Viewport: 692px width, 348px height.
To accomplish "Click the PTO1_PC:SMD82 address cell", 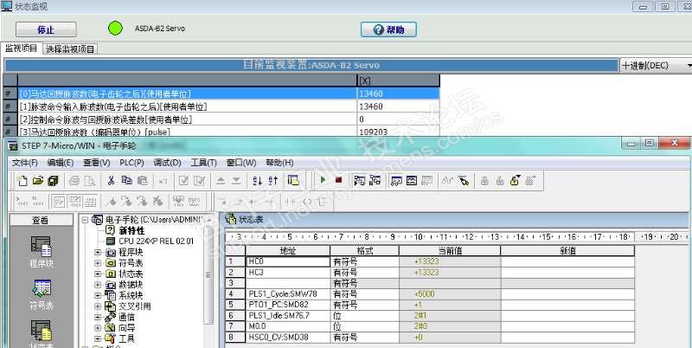I will [288, 305].
